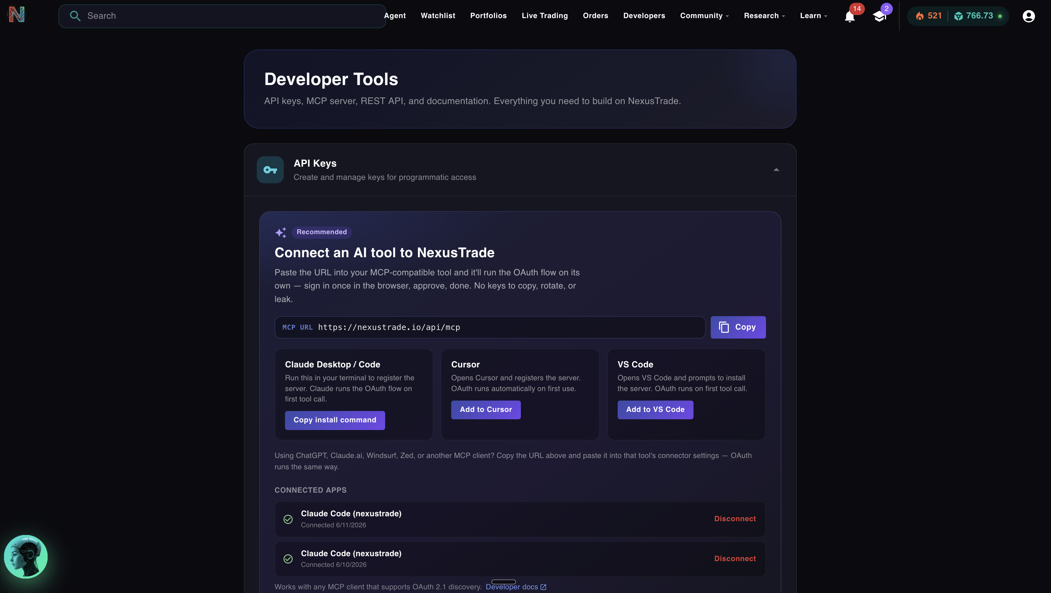The height and width of the screenshot is (593, 1051).
Task: Click the Developer docs external link icon
Action: tap(543, 587)
